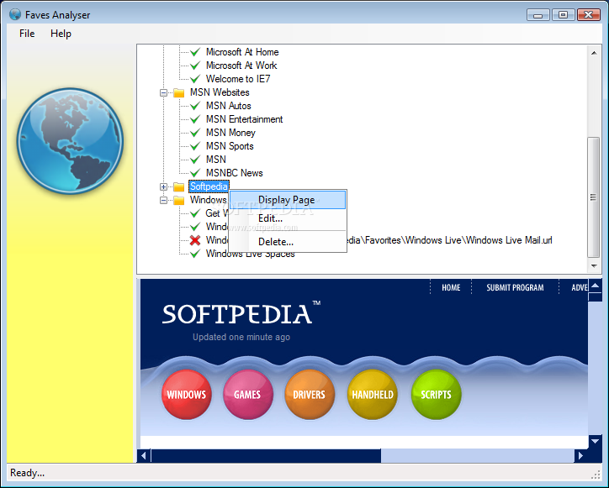Select the MSN Entertainment favorite
609x488 pixels.
tap(244, 119)
